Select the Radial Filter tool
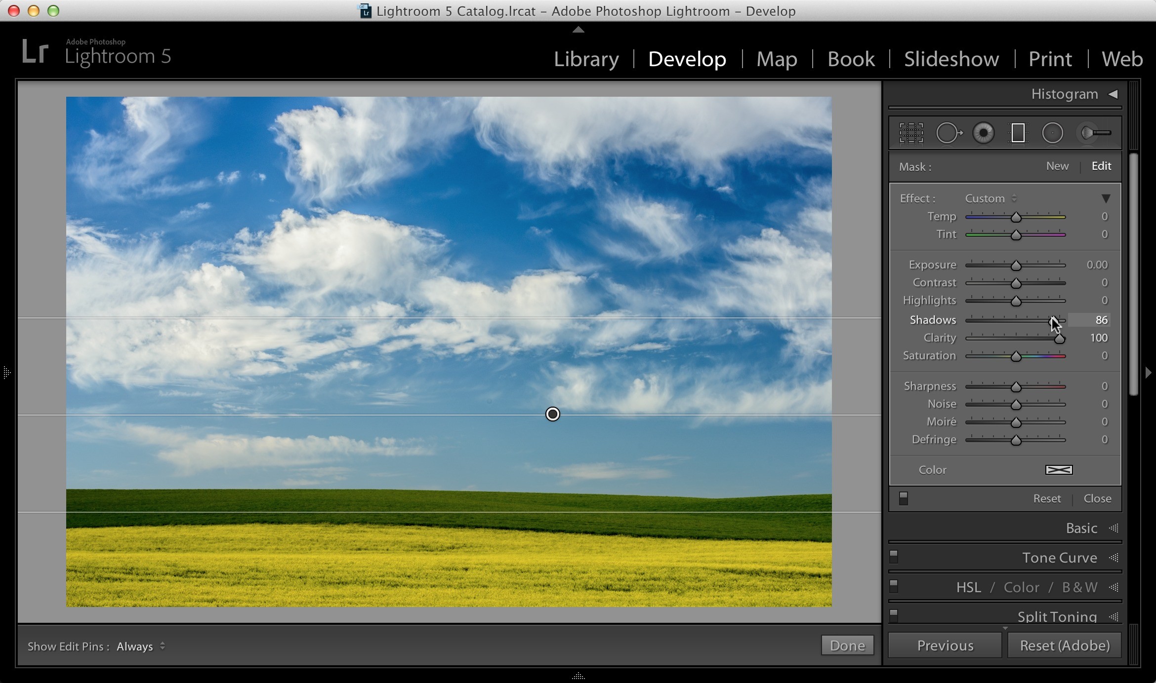The width and height of the screenshot is (1156, 683). point(1052,133)
